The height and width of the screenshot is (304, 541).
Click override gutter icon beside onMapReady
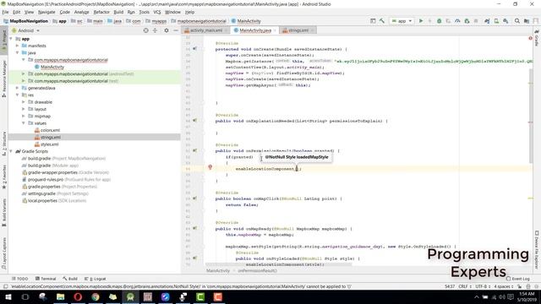[194, 228]
